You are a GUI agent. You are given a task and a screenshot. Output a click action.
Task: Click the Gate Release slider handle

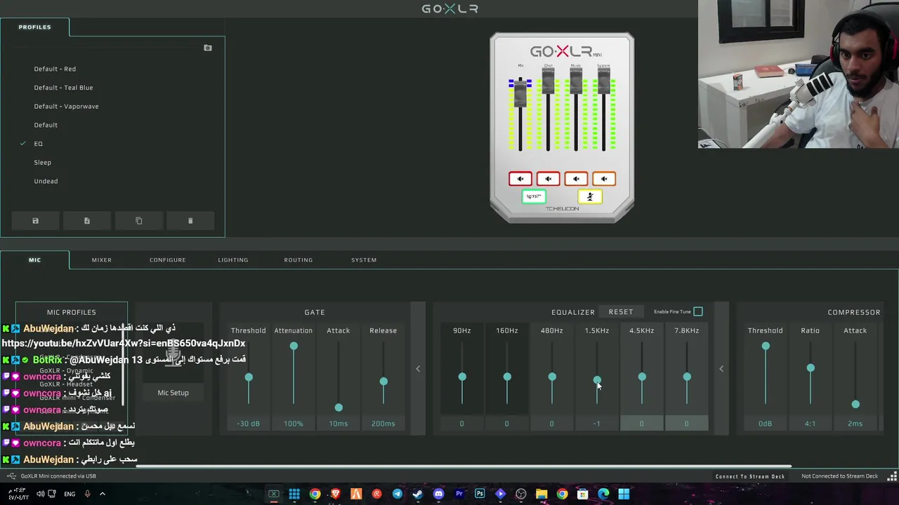[383, 382]
